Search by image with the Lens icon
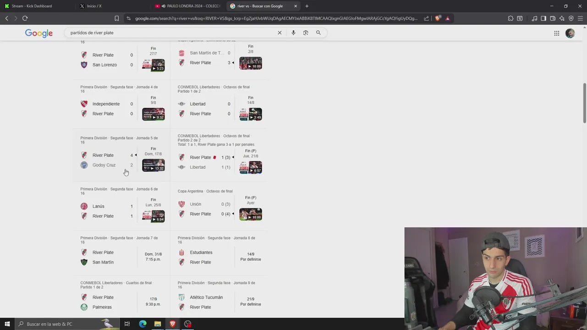Viewport: 587px width, 330px height. 305,33
